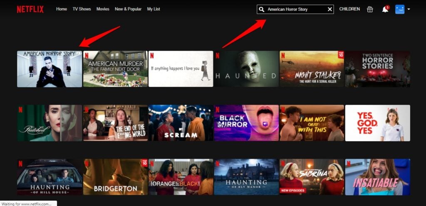Open the Haunted title card
The width and height of the screenshot is (426, 206).
(x=246, y=69)
